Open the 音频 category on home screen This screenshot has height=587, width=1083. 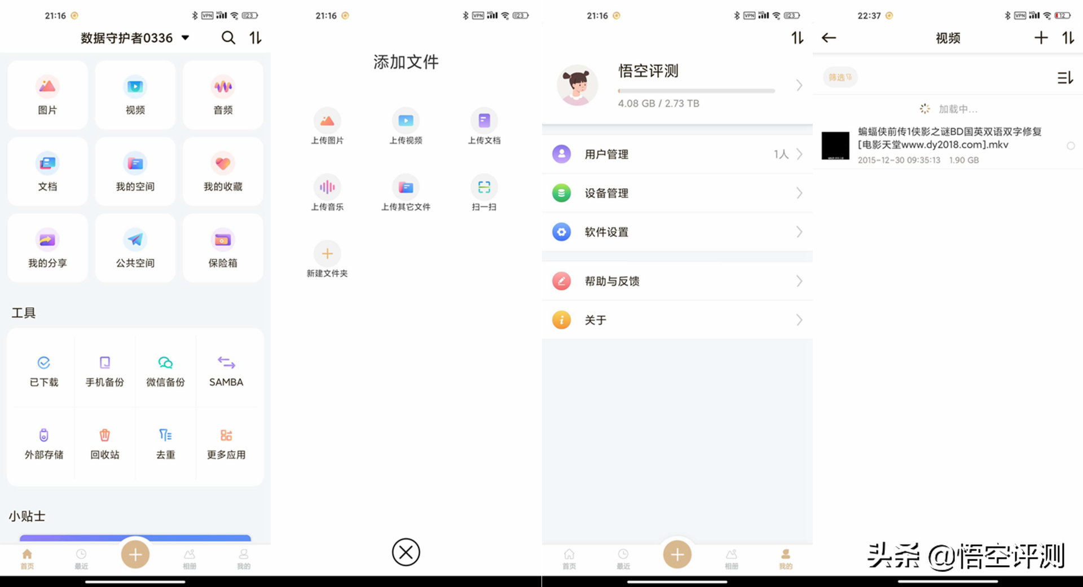point(223,95)
